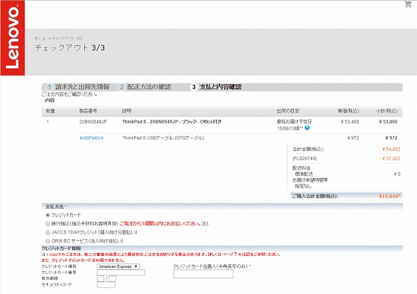Click the cable price ¥972 subtotal

[391, 138]
